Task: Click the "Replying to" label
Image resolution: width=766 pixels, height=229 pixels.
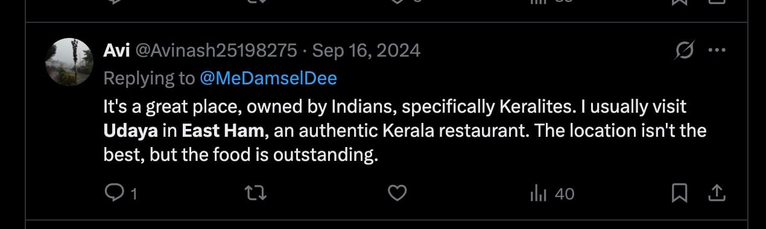Action: click(149, 78)
